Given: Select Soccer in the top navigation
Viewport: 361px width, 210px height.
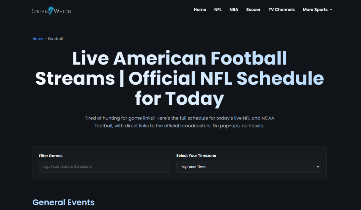Looking at the screenshot, I should click(x=253, y=10).
